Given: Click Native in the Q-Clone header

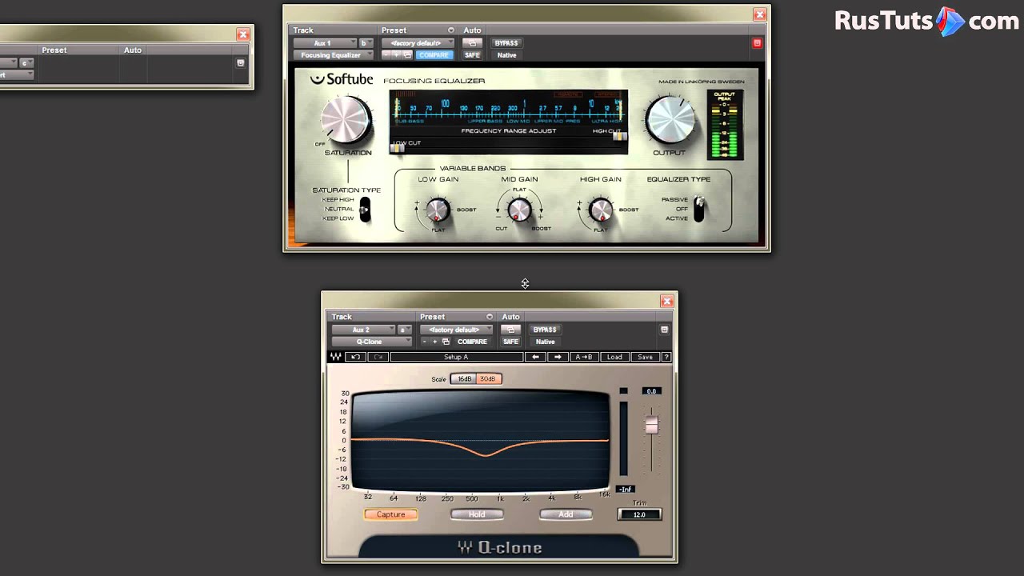Looking at the screenshot, I should [x=545, y=342].
